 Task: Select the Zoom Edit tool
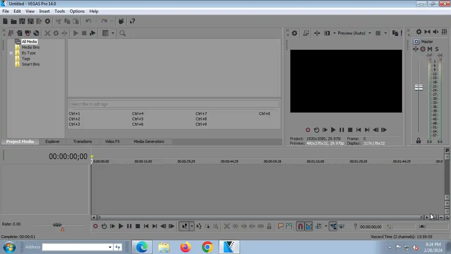216,226
